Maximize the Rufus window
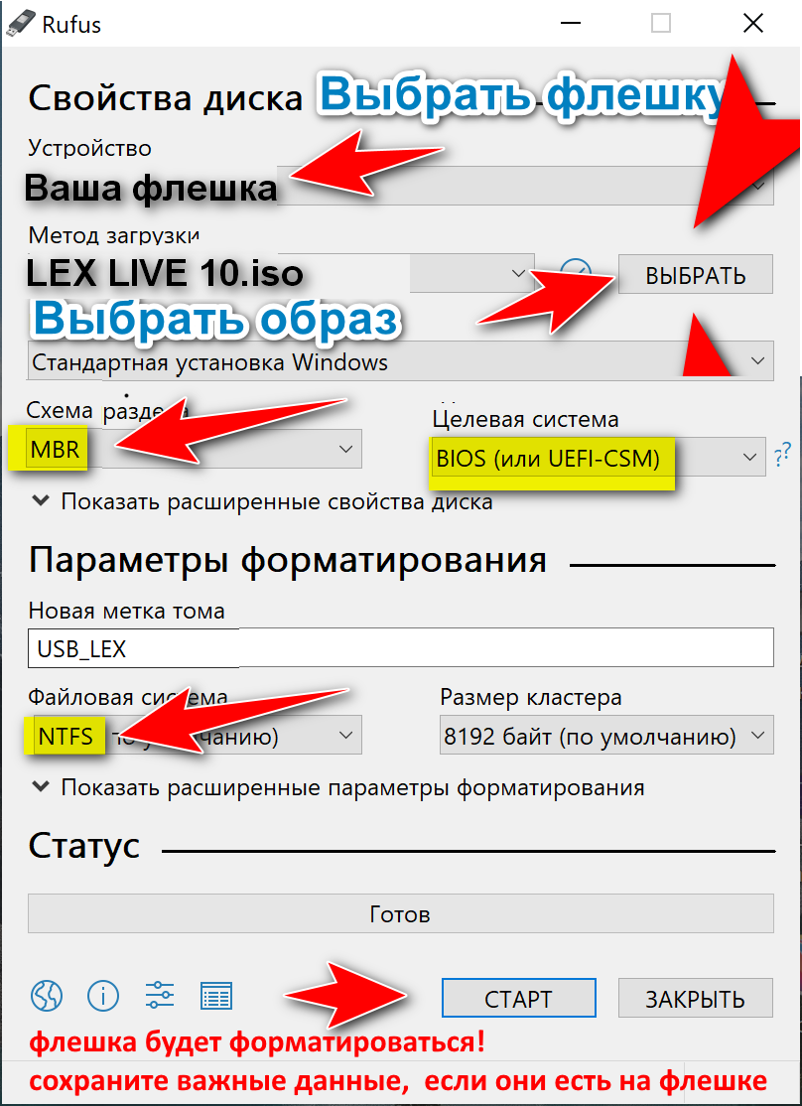 [661, 24]
